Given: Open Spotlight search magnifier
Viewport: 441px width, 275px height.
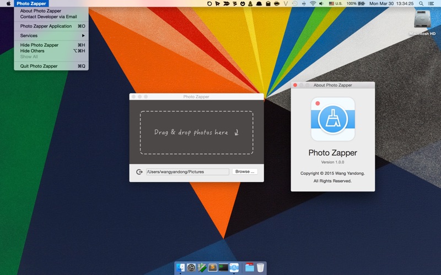Looking at the screenshot, I should coord(421,3).
